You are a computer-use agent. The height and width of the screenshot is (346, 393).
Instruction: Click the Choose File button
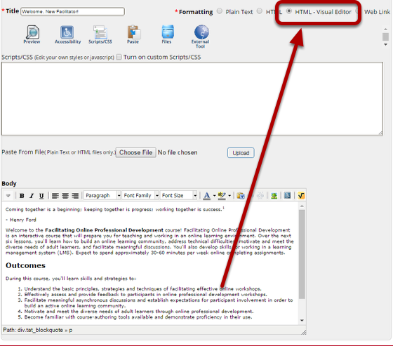(136, 152)
